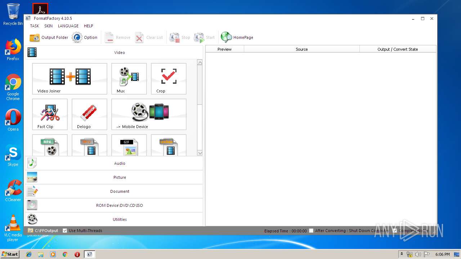The image size is (461, 259).
Task: Click the 6:06 PM system clock
Action: pos(442,254)
